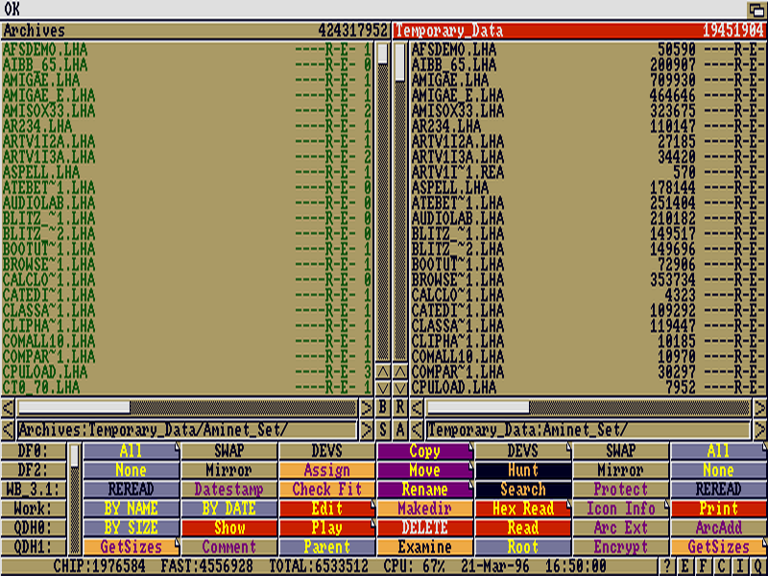Select the DF0: drive
This screenshot has width=768, height=576.
tap(32, 451)
